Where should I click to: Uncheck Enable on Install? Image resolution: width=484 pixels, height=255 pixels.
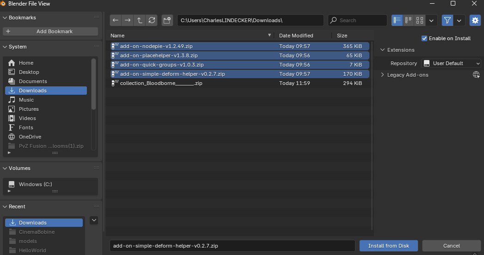pos(424,38)
